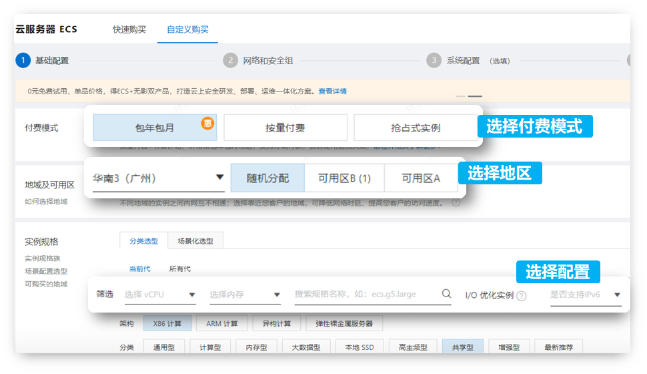Show 当前代 instance generation
The width and height of the screenshot is (647, 374).
tap(139, 269)
